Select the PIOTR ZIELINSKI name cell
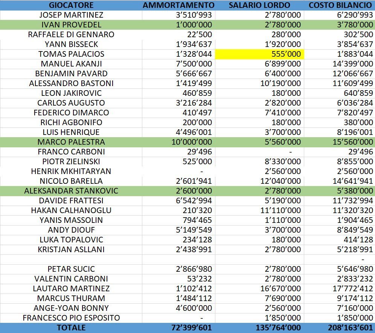The height and width of the screenshot is (333, 375). pos(71,162)
